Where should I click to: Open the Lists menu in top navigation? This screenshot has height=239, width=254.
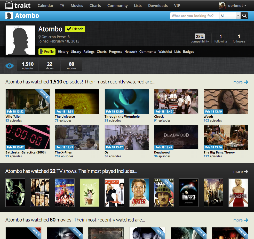click(x=138, y=6)
